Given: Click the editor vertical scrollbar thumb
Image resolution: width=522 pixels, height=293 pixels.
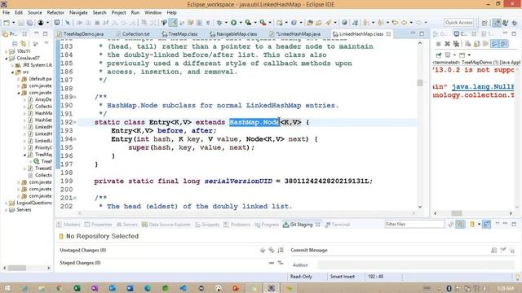Looking at the screenshot, I should (420, 83).
